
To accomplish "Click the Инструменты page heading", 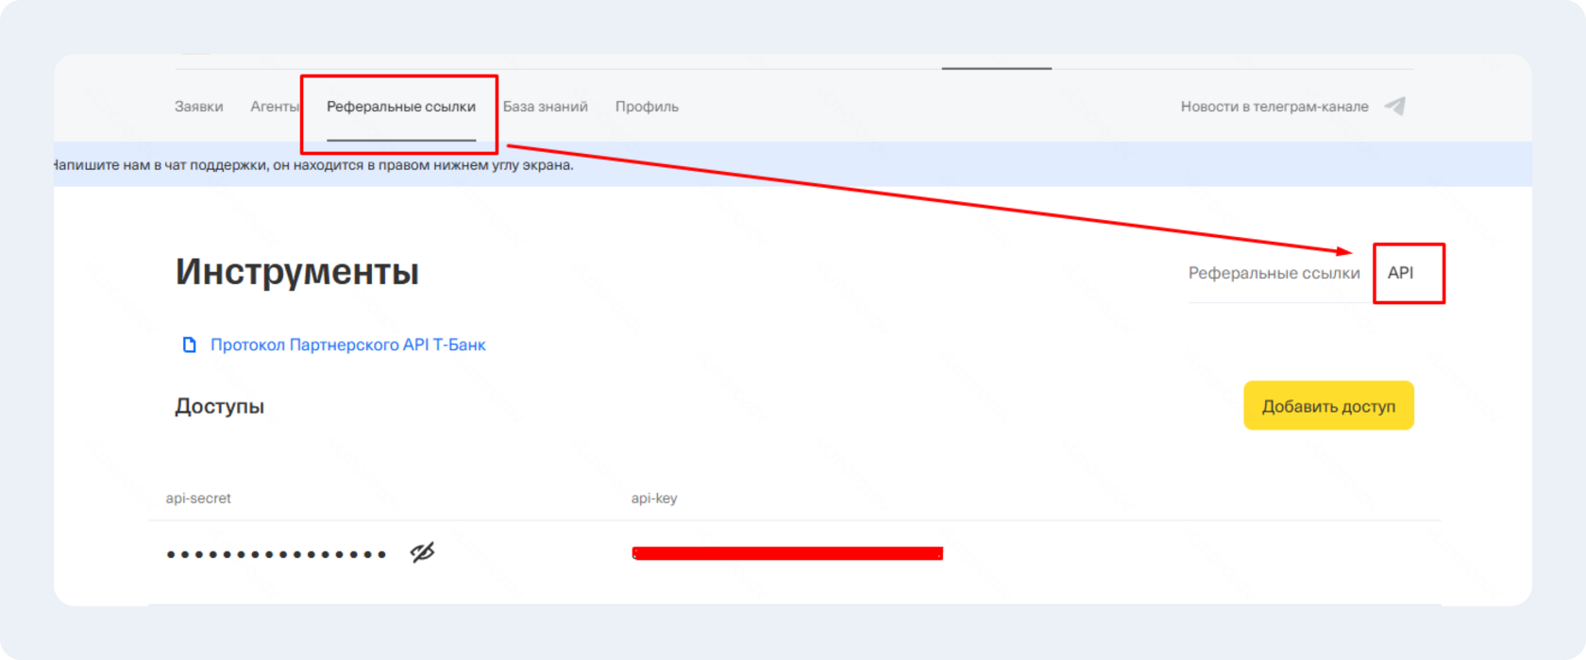I will (x=296, y=272).
